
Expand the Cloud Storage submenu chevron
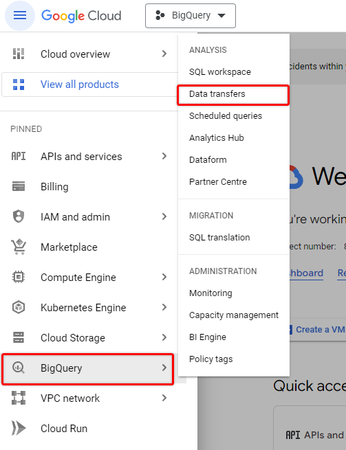tap(164, 337)
